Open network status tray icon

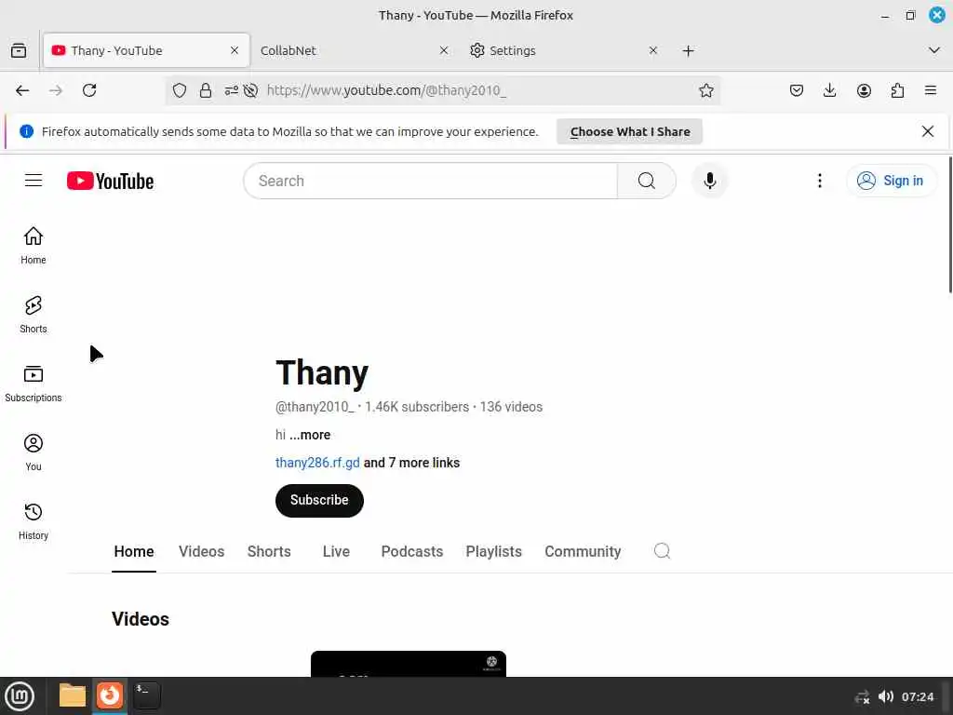coord(862,696)
